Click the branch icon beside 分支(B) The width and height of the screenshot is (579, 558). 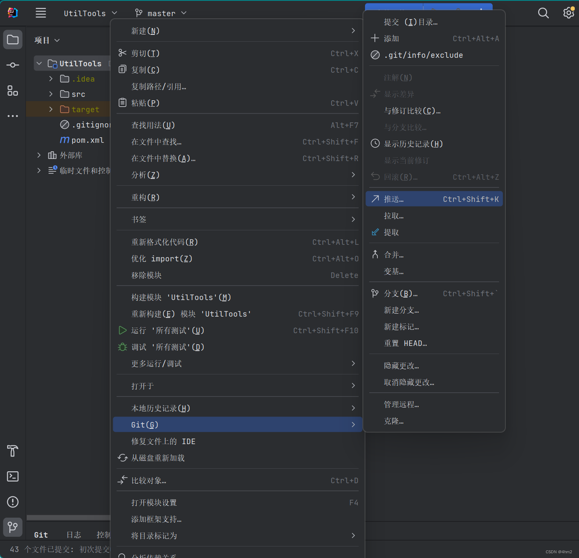click(375, 293)
